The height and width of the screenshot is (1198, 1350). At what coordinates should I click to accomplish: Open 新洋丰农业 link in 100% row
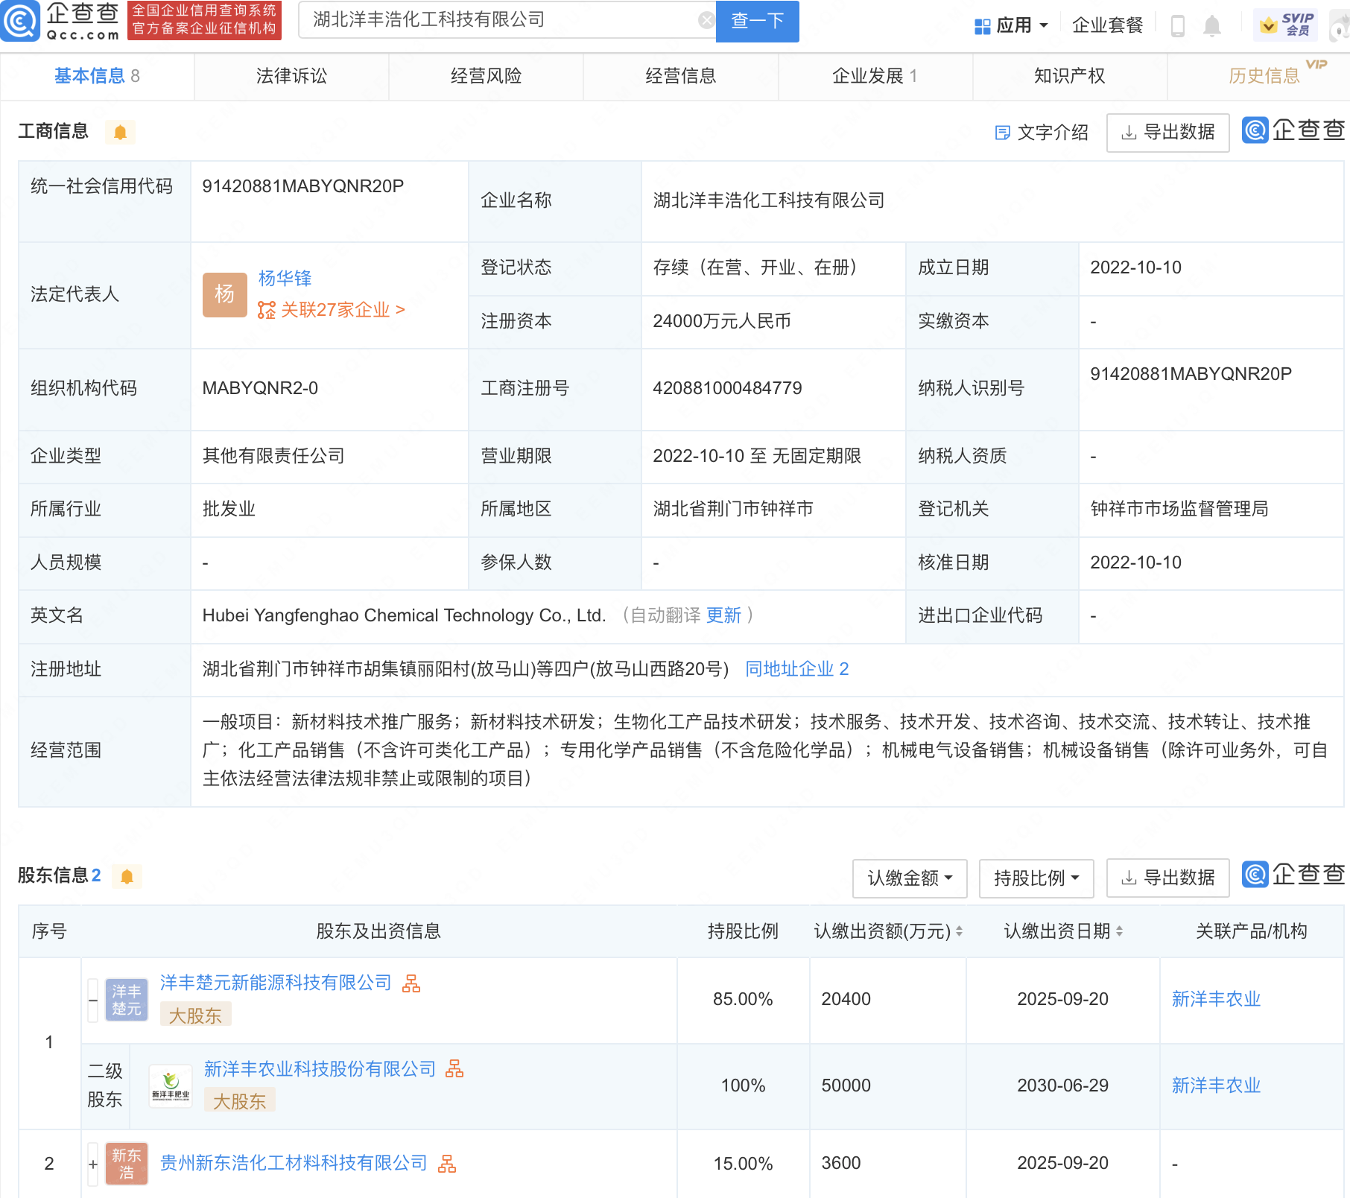[x=1216, y=1086]
